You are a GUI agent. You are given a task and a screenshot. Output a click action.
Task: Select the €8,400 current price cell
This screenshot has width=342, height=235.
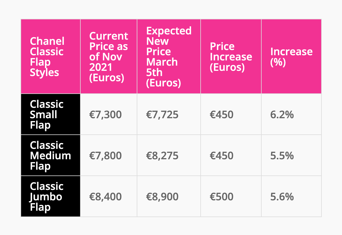click(105, 197)
